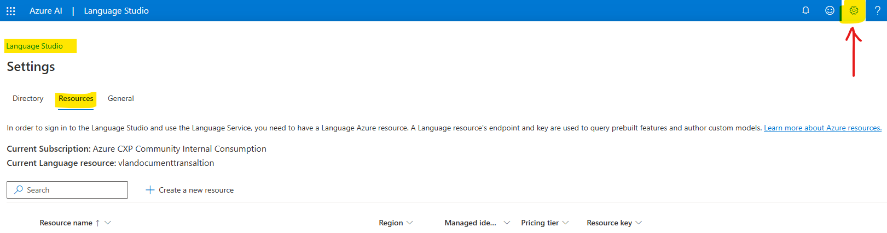Open the app launcher waffle icon
Screen dimensions: 887x233
point(10,11)
